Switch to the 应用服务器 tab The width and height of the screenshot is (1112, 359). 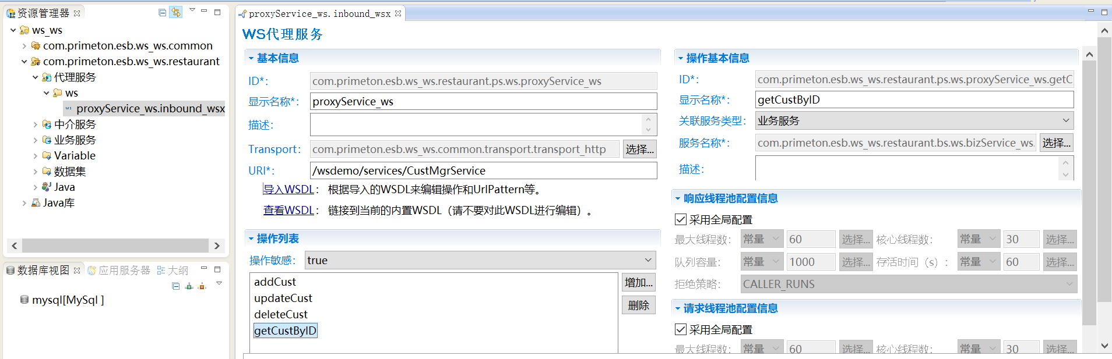119,270
